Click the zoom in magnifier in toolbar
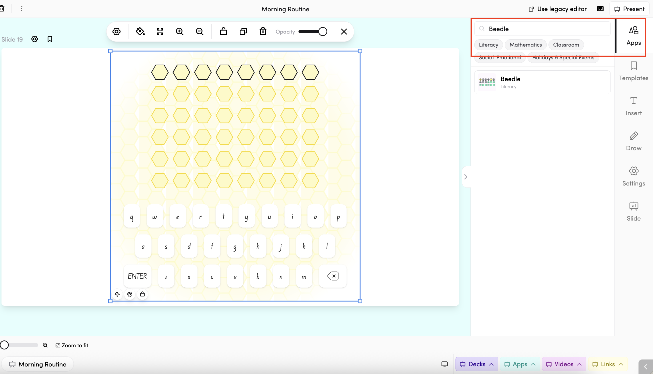 (x=179, y=32)
